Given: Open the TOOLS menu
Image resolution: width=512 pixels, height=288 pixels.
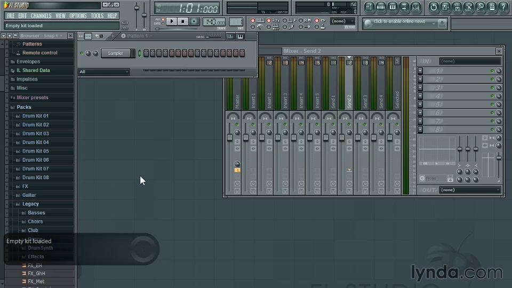Looking at the screenshot, I should (x=97, y=16).
